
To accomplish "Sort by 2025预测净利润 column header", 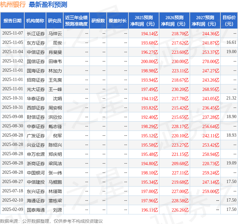I will [x=144, y=20].
